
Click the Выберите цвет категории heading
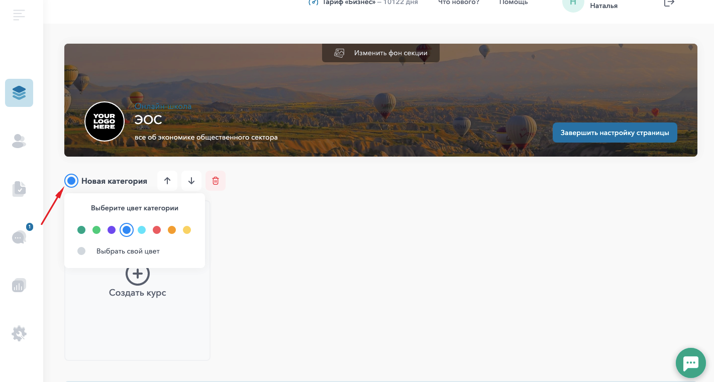point(135,208)
